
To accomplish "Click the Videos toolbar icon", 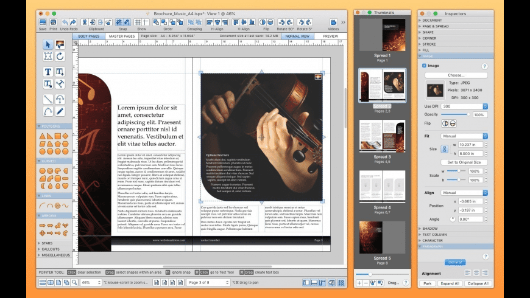I will click(x=333, y=23).
